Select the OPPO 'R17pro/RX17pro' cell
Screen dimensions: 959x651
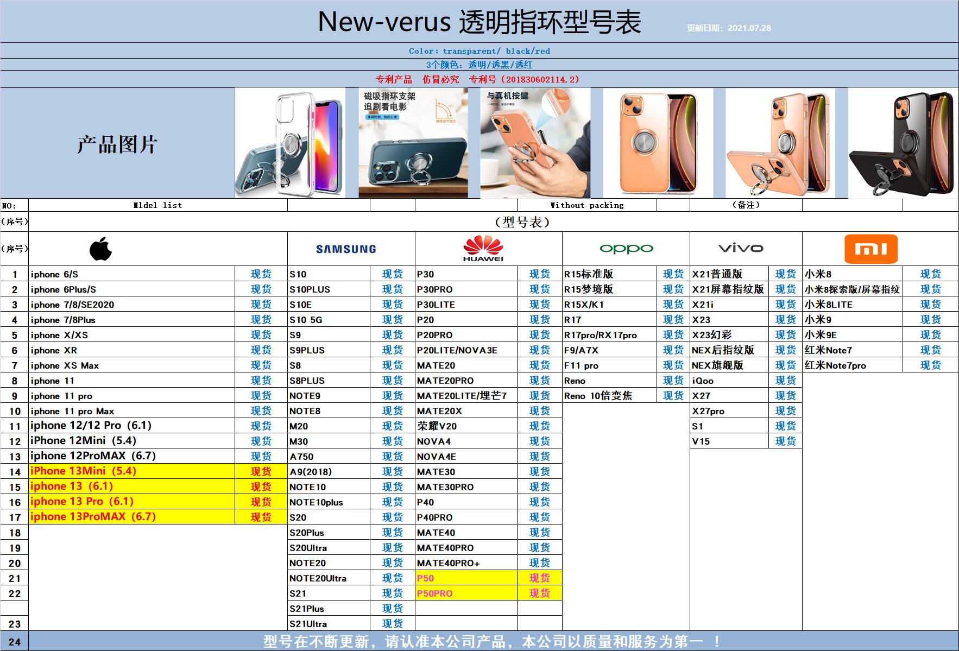(x=609, y=334)
